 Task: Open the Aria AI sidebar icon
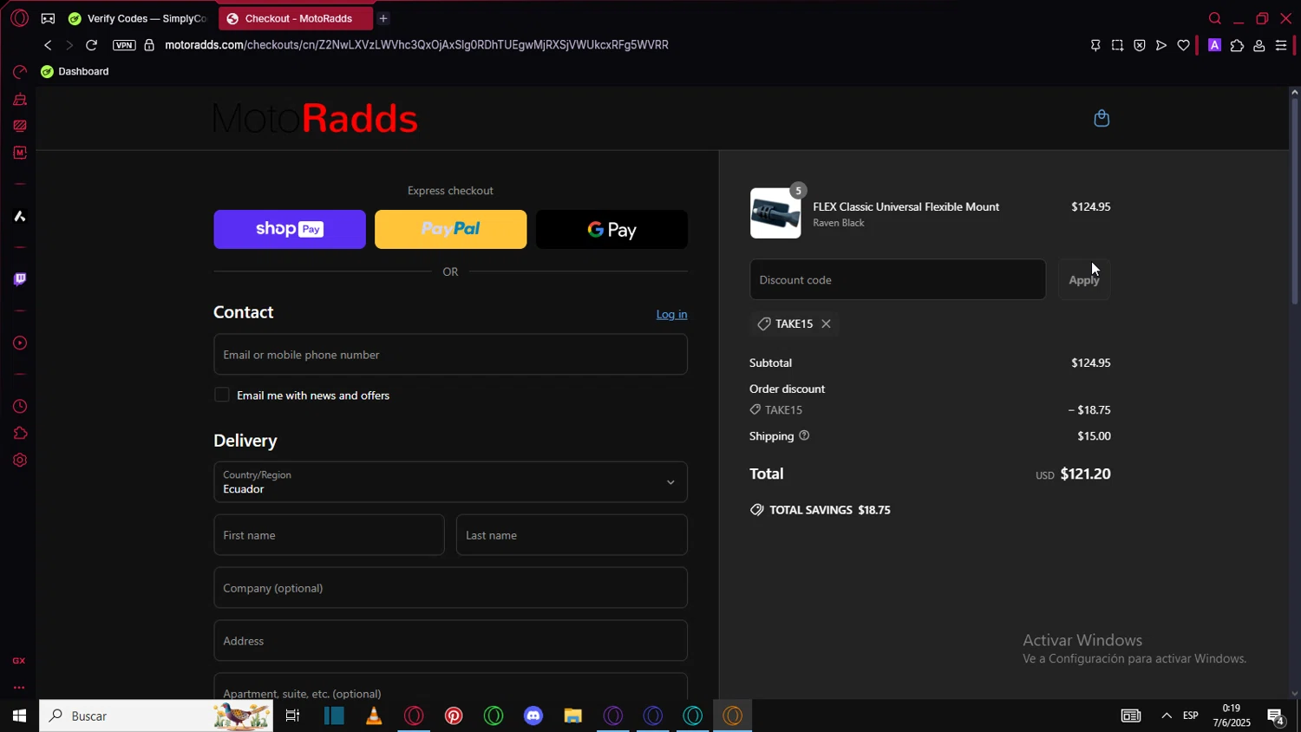coord(19,216)
